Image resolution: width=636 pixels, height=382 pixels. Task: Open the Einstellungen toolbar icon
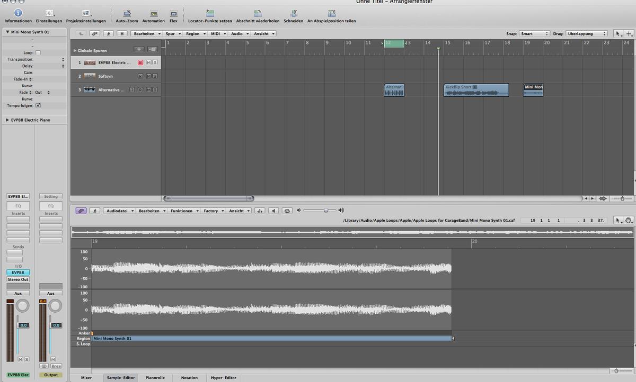click(x=49, y=13)
